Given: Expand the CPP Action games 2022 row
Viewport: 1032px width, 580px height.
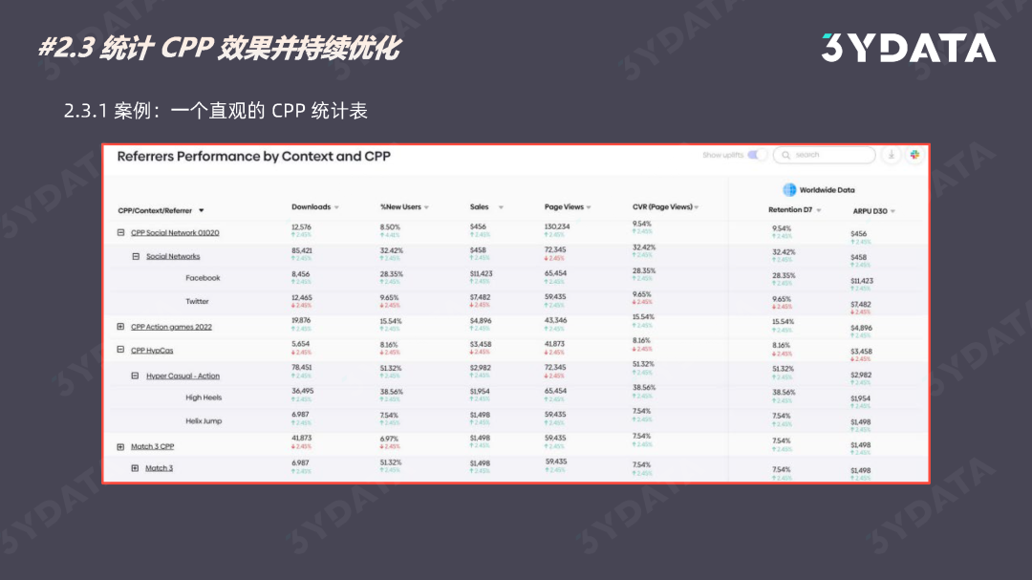Looking at the screenshot, I should [x=120, y=327].
